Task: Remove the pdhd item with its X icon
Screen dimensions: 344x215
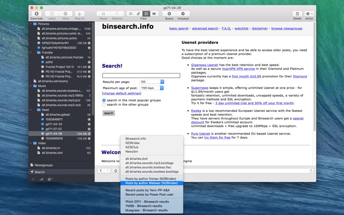Action: click(x=89, y=62)
